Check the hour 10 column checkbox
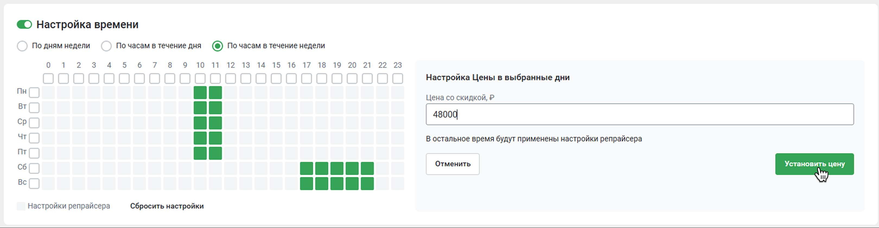Screen dimensions: 879x228 200,79
